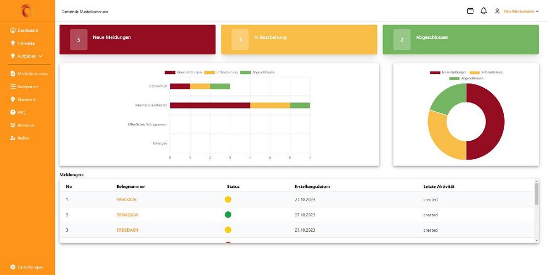Toggle Abgeschlossen in bar chart legend
The height and width of the screenshot is (275, 548).
(x=258, y=72)
